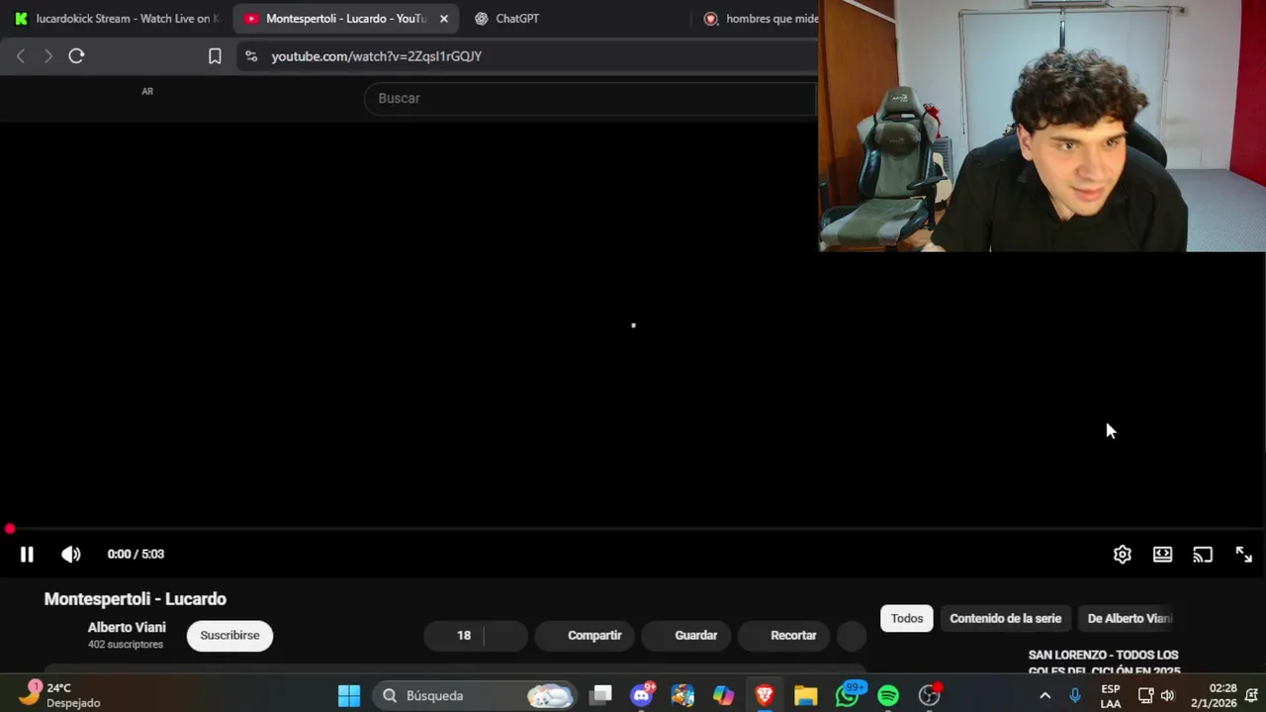The height and width of the screenshot is (712, 1266).
Task: Enter fullscreen mode on the video
Action: pyautogui.click(x=1243, y=555)
